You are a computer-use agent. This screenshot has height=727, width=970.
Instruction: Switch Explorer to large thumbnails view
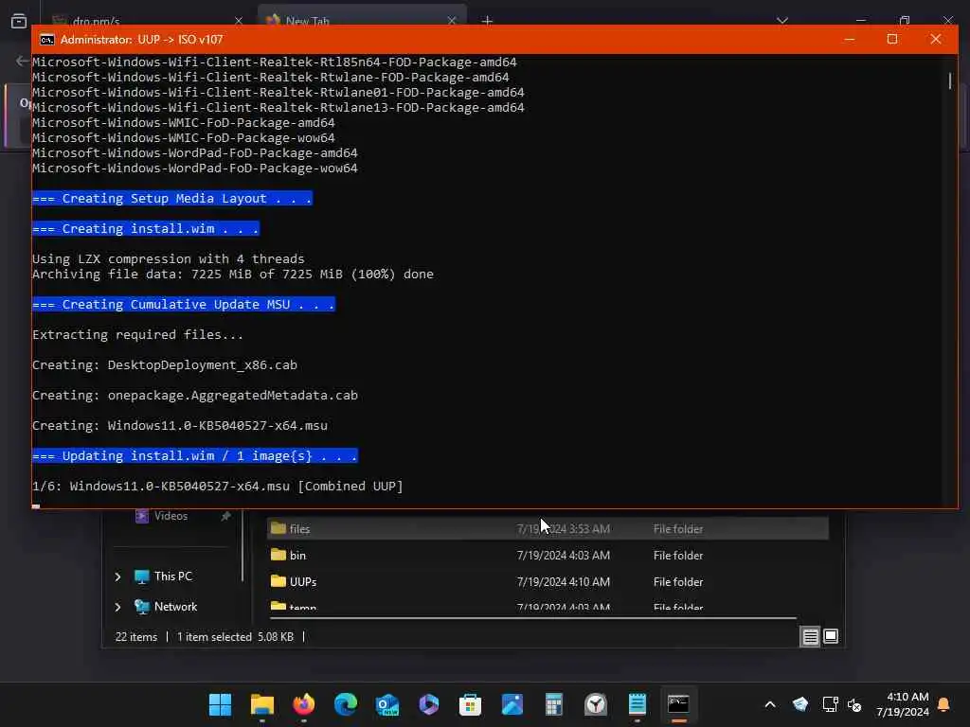point(831,636)
